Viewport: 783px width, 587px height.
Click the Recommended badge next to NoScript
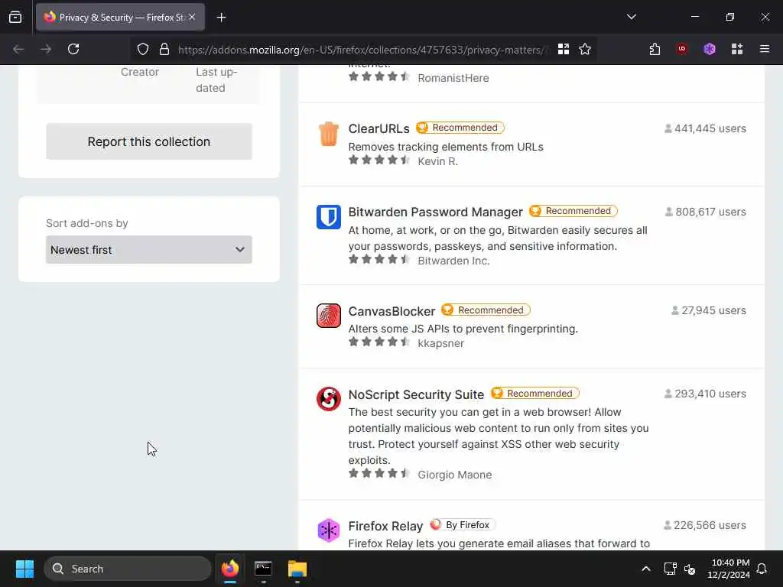point(534,394)
